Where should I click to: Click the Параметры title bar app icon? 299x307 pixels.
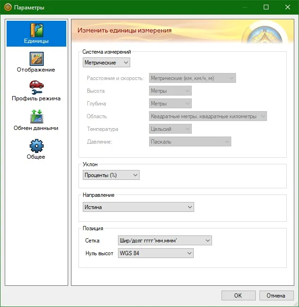[8, 8]
